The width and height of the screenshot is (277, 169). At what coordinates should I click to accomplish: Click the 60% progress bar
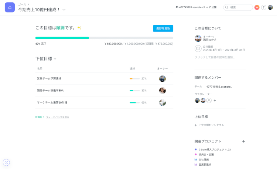click(x=134, y=103)
